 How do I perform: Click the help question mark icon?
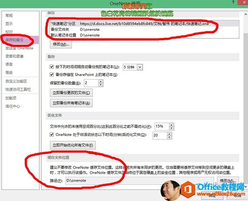click(x=233, y=2)
